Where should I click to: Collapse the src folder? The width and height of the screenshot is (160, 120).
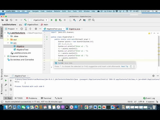click(8, 43)
